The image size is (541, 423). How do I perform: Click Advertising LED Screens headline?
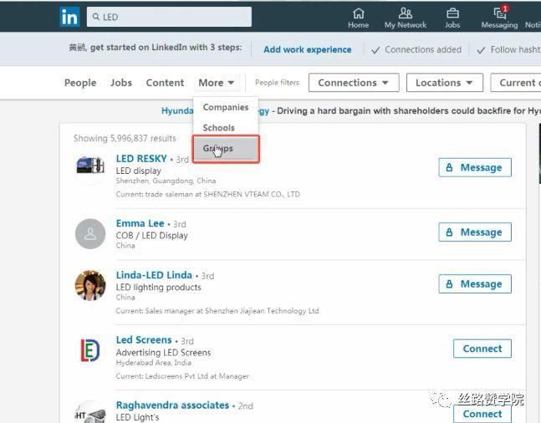(x=163, y=353)
